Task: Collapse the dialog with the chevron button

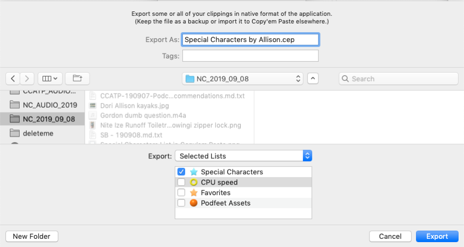Action: [x=313, y=79]
